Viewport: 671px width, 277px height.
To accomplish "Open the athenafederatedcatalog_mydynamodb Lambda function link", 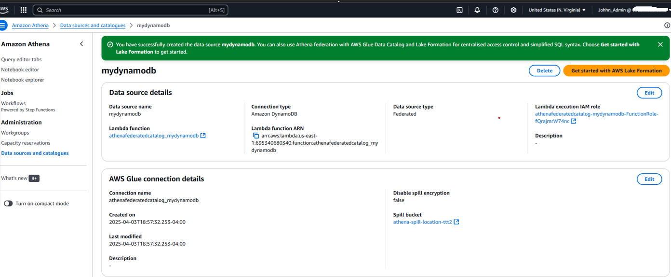I will click(154, 136).
